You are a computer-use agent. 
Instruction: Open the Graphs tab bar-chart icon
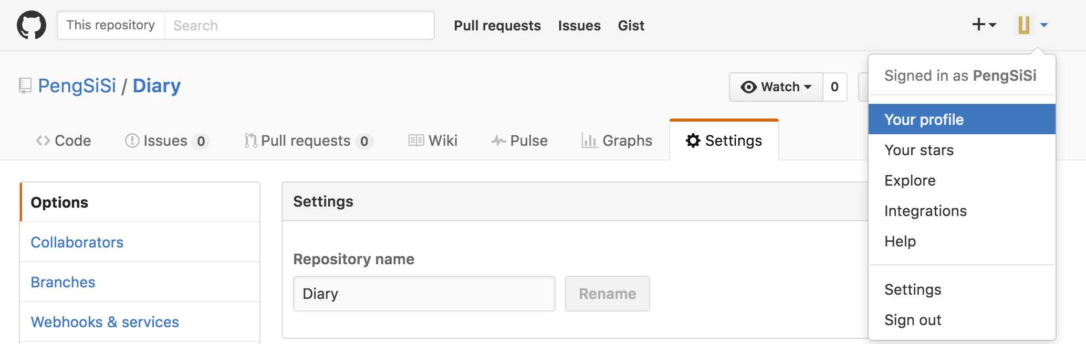590,141
